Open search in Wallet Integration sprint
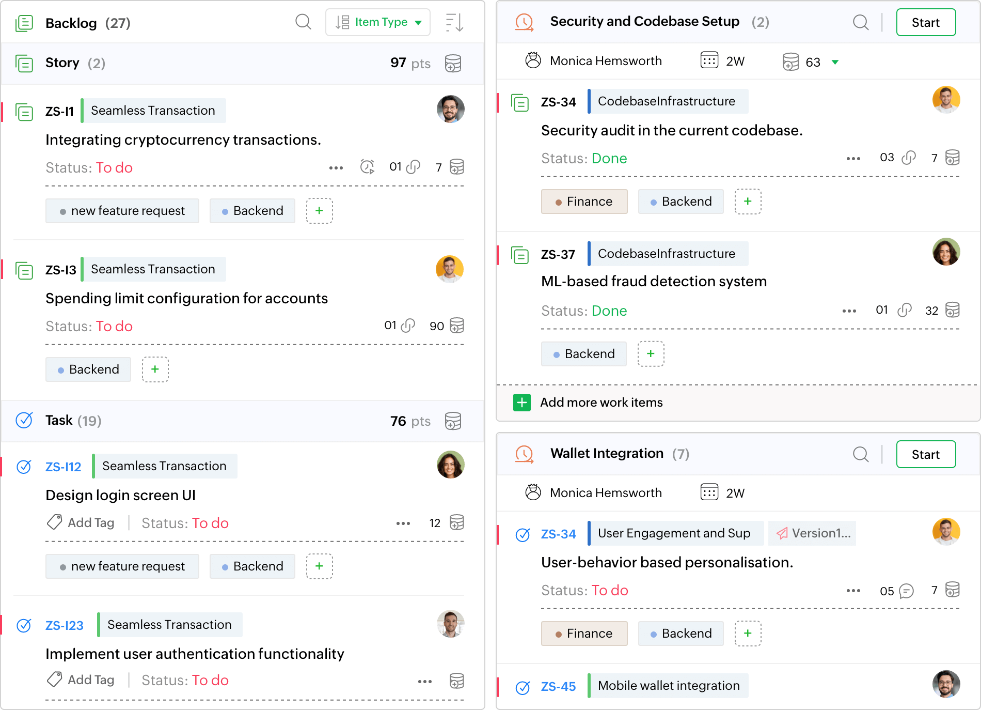 860,454
